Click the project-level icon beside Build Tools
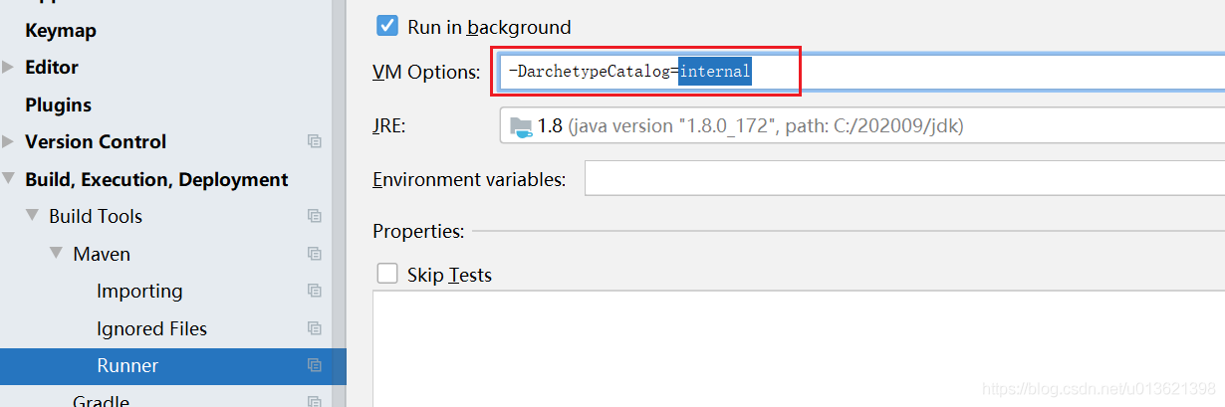The image size is (1225, 407). coord(315,217)
